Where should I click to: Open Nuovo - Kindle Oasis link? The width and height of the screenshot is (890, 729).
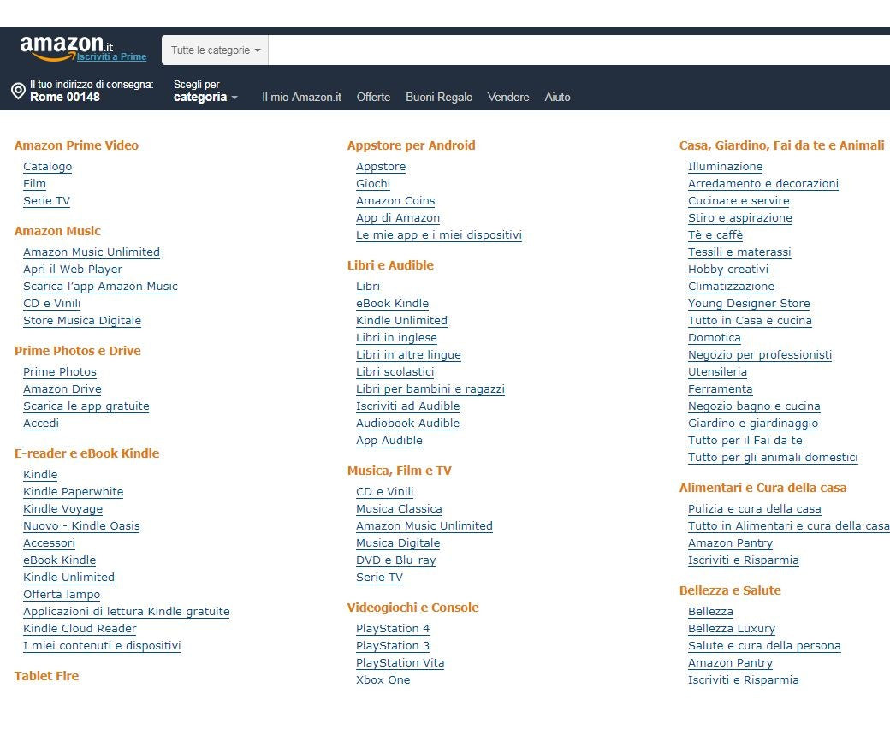81,526
